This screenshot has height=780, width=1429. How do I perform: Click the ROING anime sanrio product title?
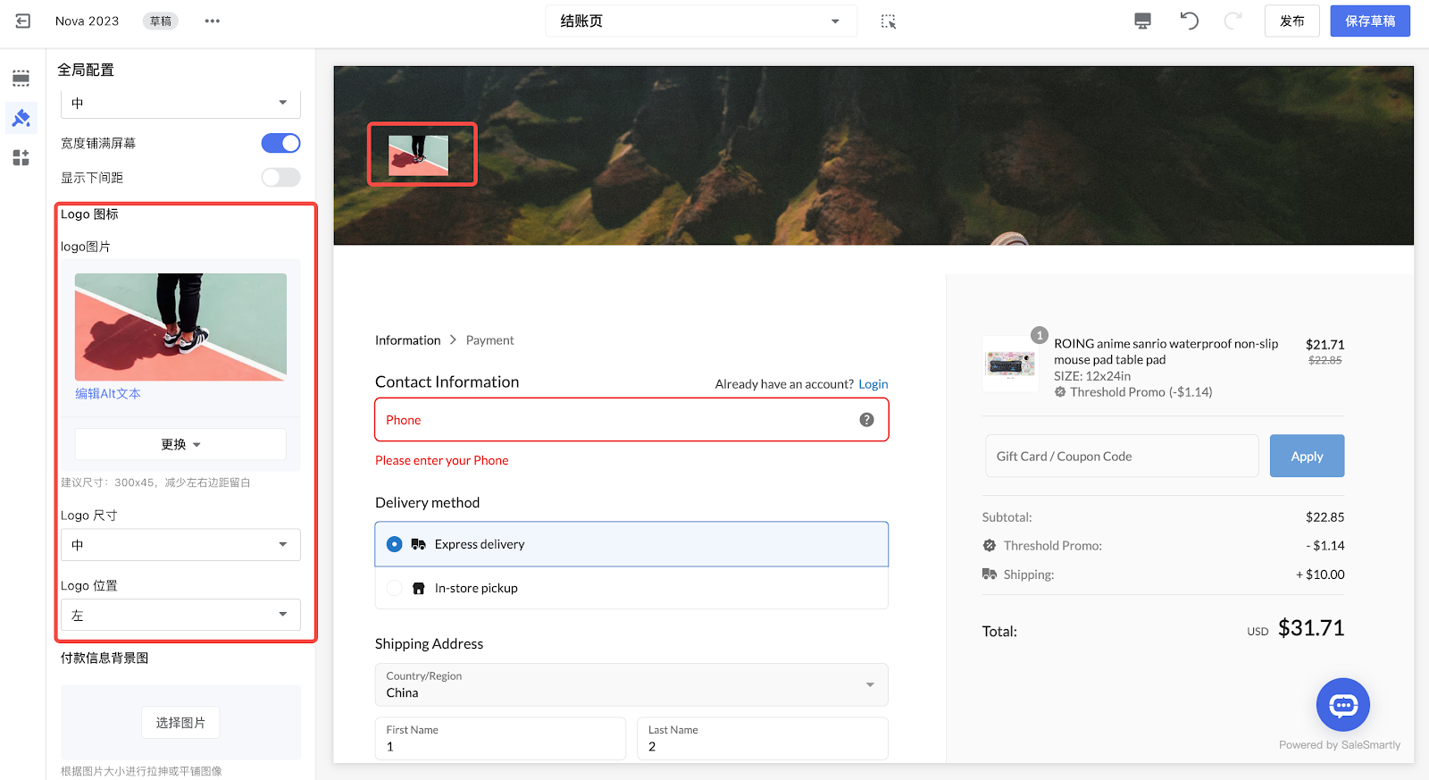[1166, 352]
